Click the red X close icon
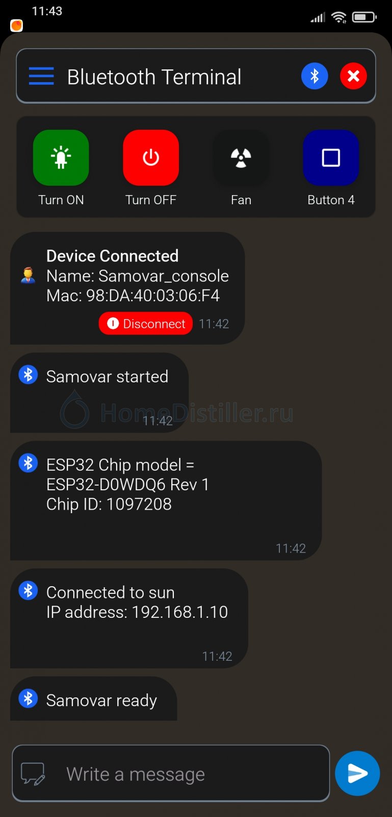Image resolution: width=392 pixels, height=817 pixels. 353,76
